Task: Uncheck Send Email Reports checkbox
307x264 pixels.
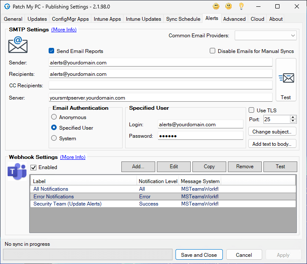Action: pyautogui.click(x=52, y=51)
